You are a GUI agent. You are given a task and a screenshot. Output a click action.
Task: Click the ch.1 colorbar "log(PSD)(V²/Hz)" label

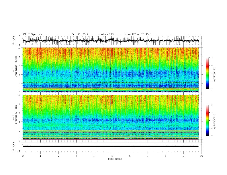click(215, 75)
